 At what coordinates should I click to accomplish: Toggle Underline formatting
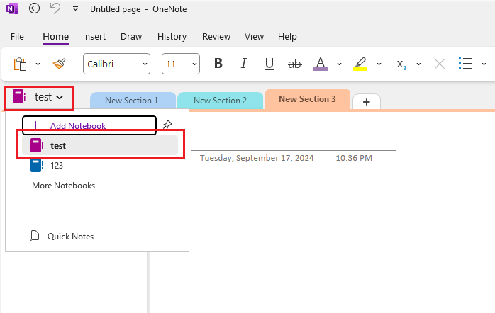coord(269,64)
